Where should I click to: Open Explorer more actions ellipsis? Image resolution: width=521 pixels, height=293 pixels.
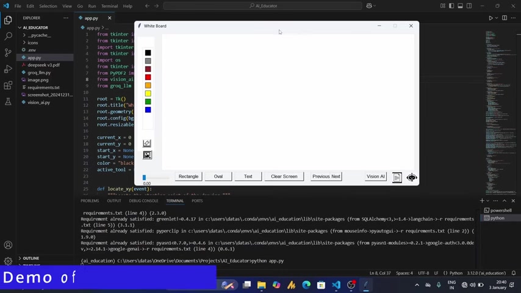[66, 18]
